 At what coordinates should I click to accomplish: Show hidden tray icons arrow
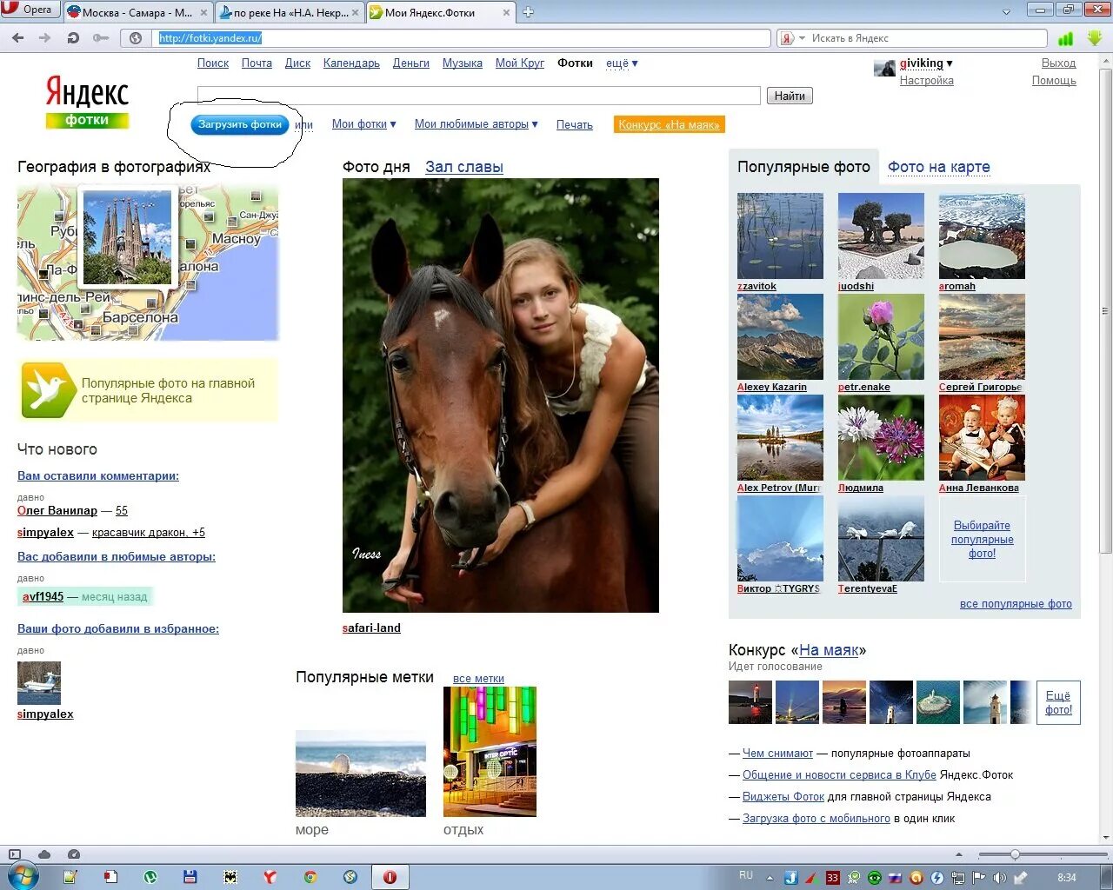pyautogui.click(x=770, y=878)
